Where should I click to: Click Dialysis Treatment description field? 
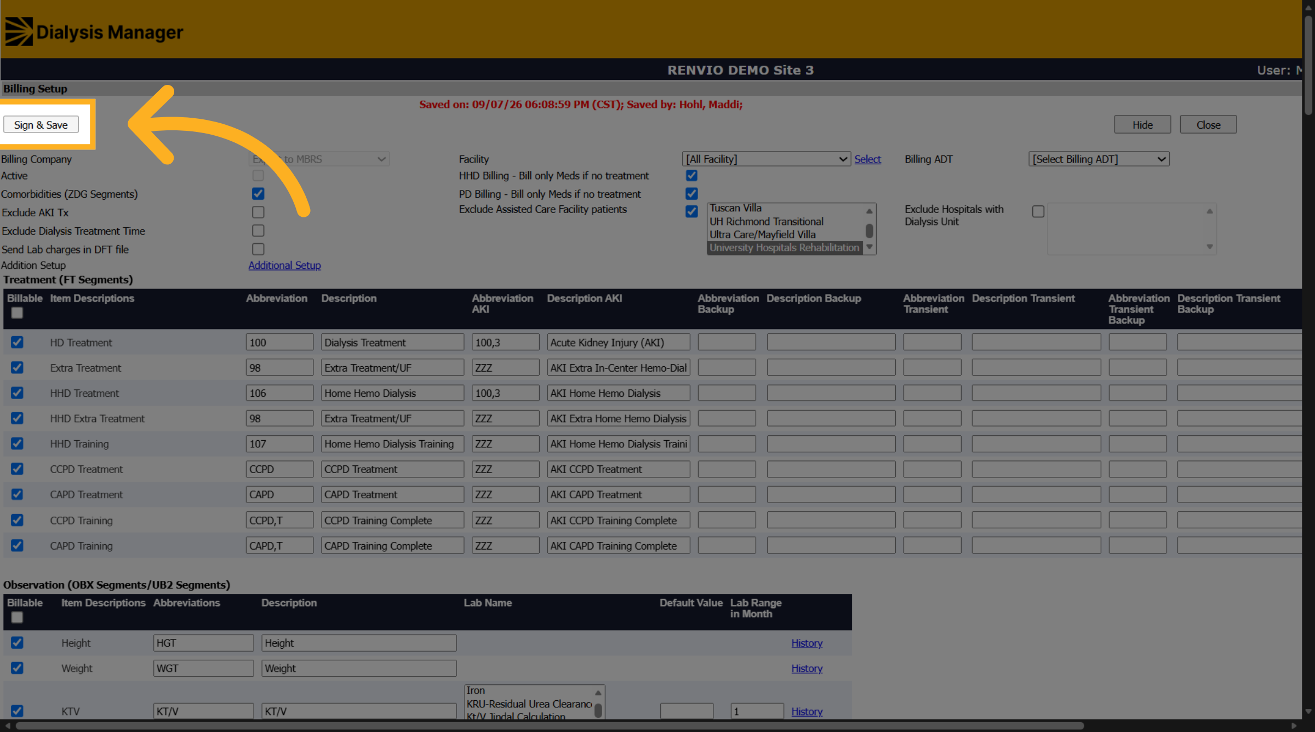(x=392, y=342)
